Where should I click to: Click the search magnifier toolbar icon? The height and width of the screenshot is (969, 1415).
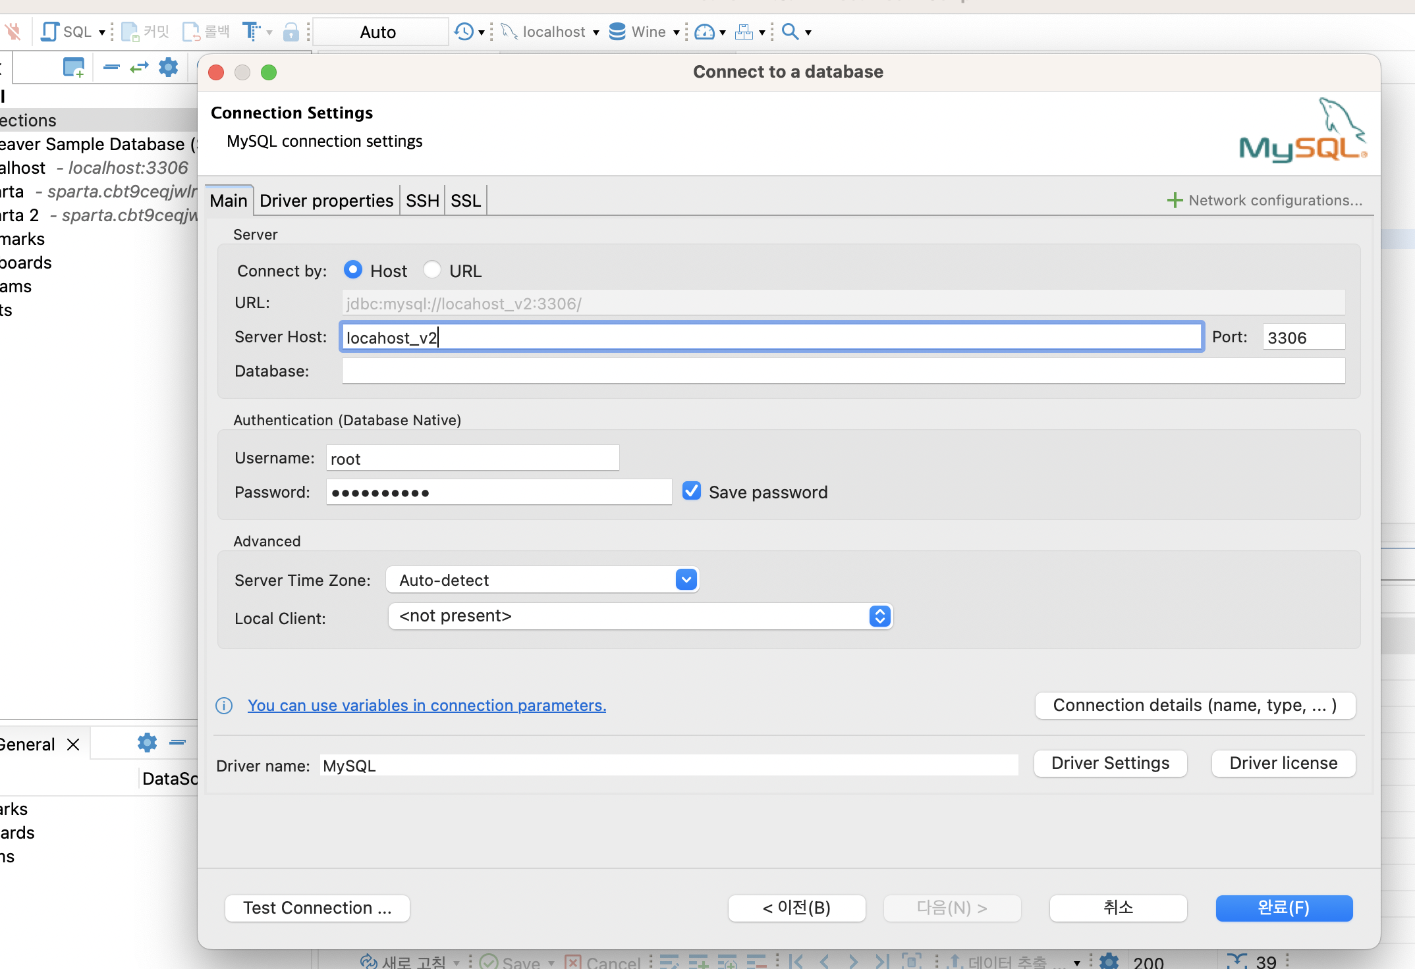pos(790,32)
